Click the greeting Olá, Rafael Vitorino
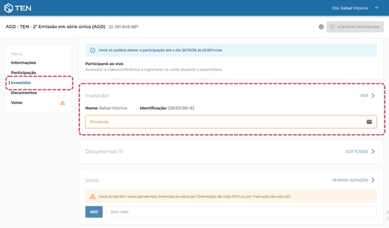This screenshot has height=228, width=389. 350,8
